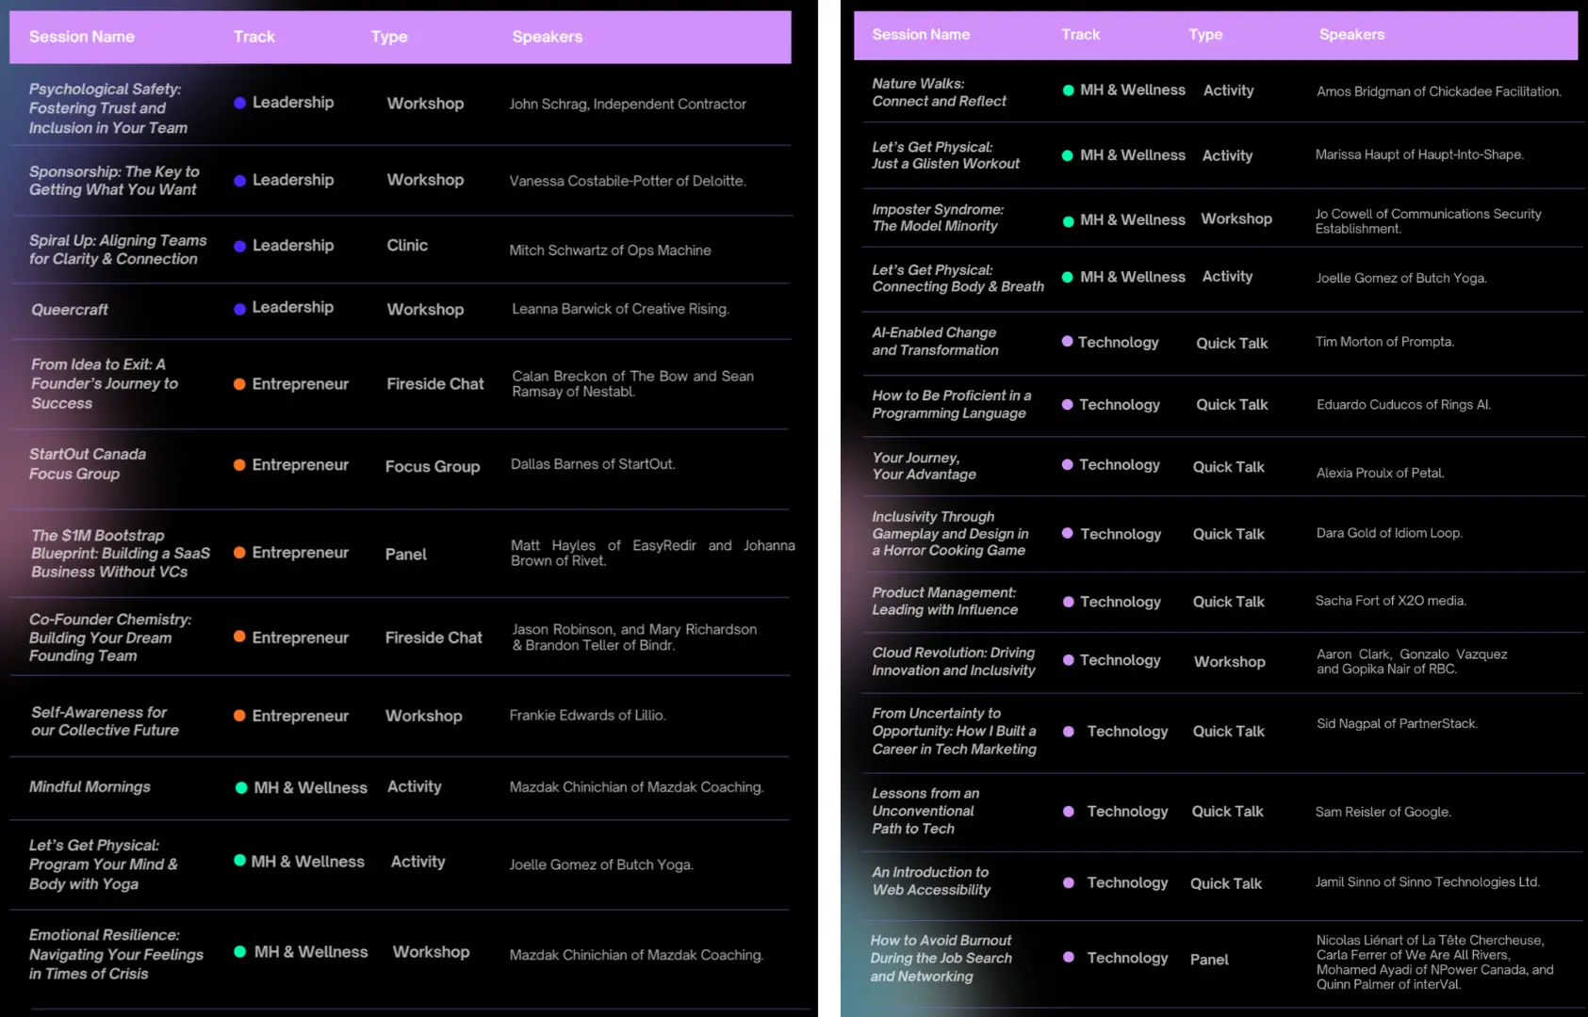Click orange track dot in StartOut Canada Focus Group row

coord(239,465)
